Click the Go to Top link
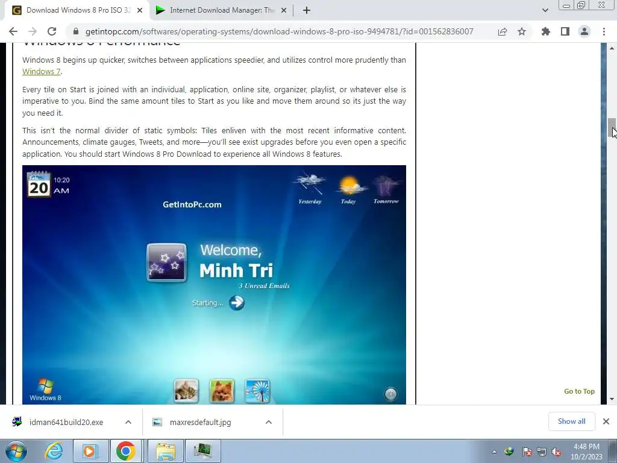The width and height of the screenshot is (617, 463). 579,391
